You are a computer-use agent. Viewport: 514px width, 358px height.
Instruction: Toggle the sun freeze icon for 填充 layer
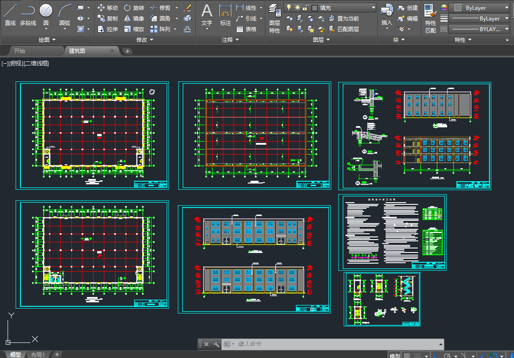[x=297, y=8]
